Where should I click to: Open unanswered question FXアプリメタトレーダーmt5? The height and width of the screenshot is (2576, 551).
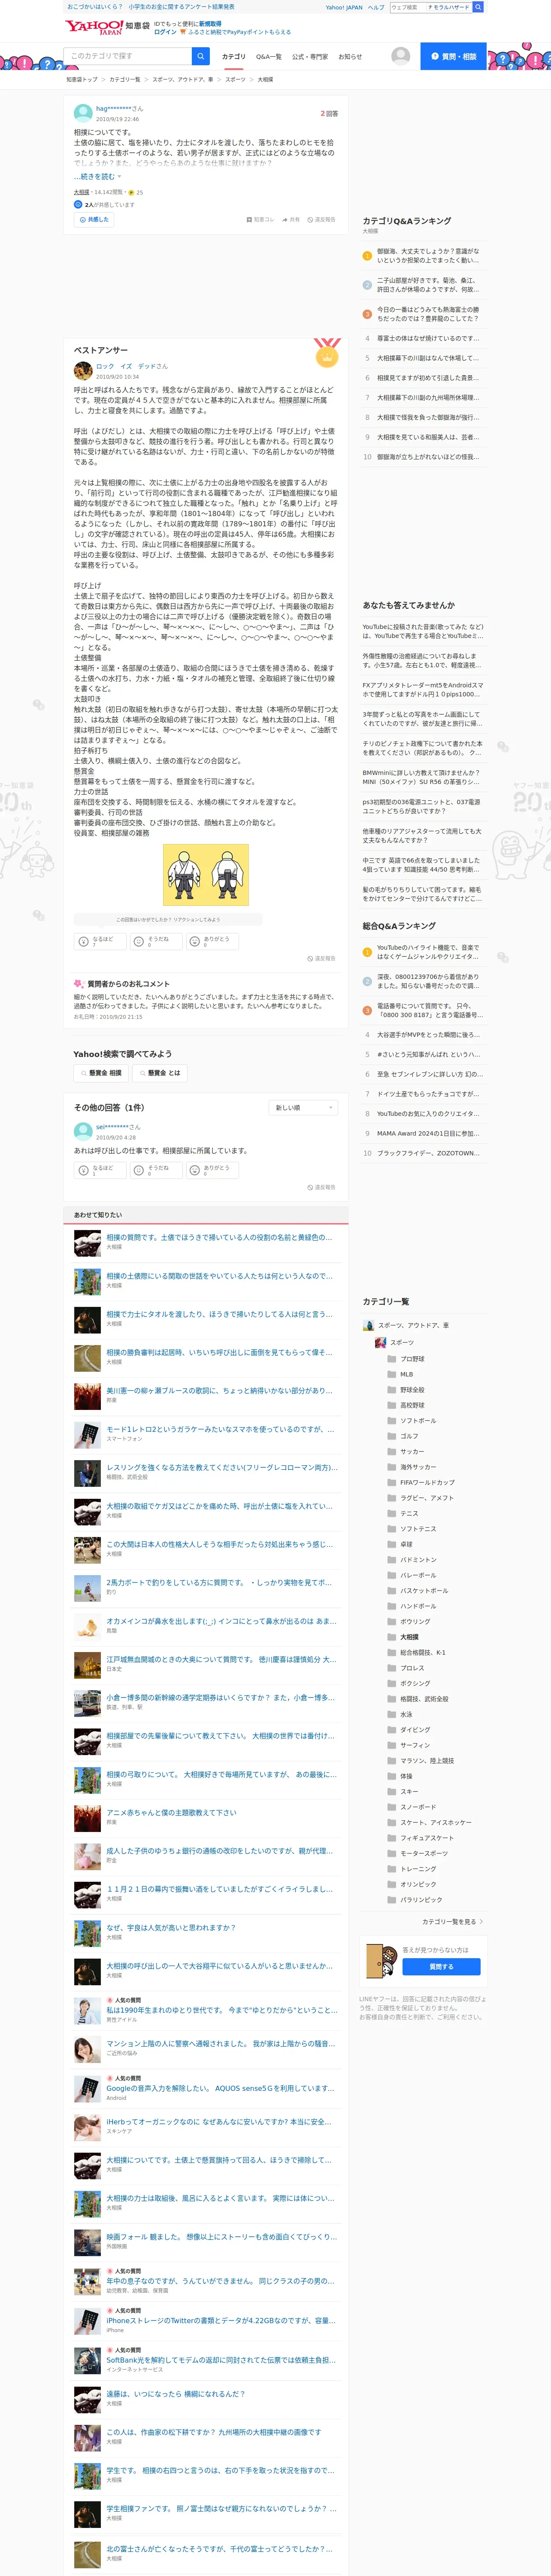click(x=423, y=690)
